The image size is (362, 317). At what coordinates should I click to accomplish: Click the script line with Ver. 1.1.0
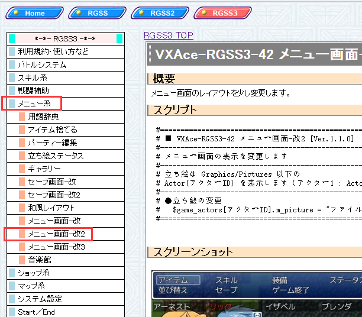255,139
